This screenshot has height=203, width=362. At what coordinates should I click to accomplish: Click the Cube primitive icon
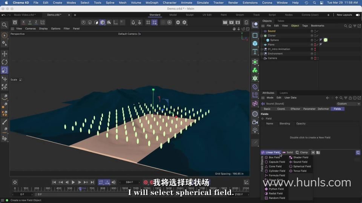(x=255, y=44)
